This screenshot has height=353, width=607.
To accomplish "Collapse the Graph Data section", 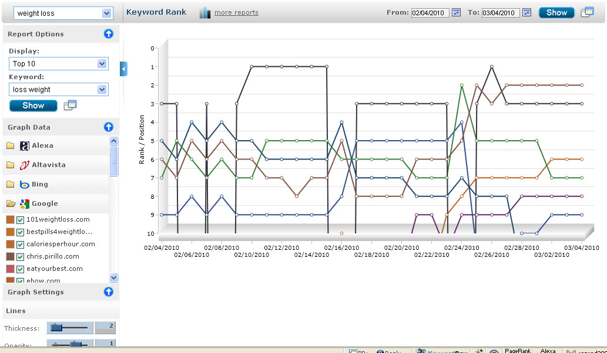I will point(108,127).
